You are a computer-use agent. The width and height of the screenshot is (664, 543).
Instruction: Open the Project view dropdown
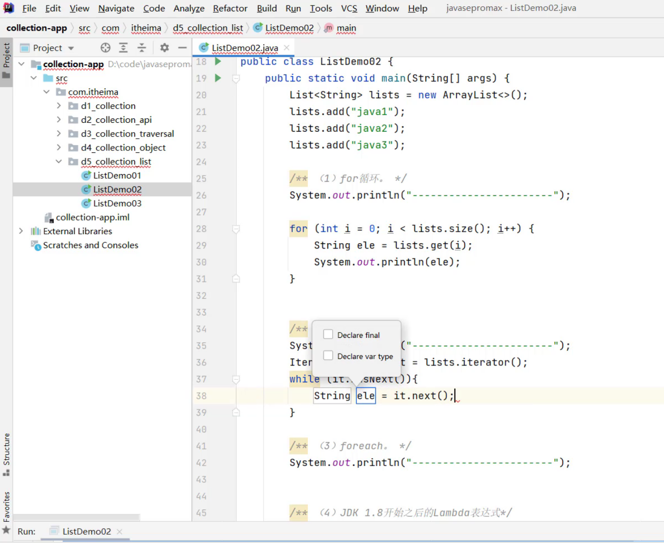(71, 48)
